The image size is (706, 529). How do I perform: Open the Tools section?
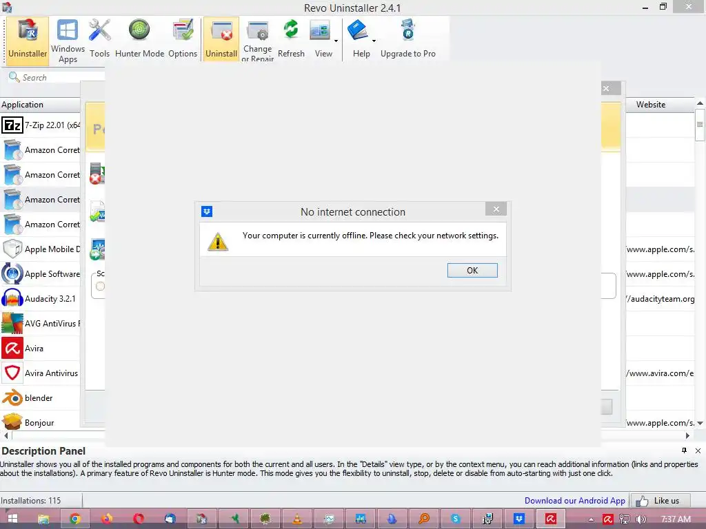[99, 39]
